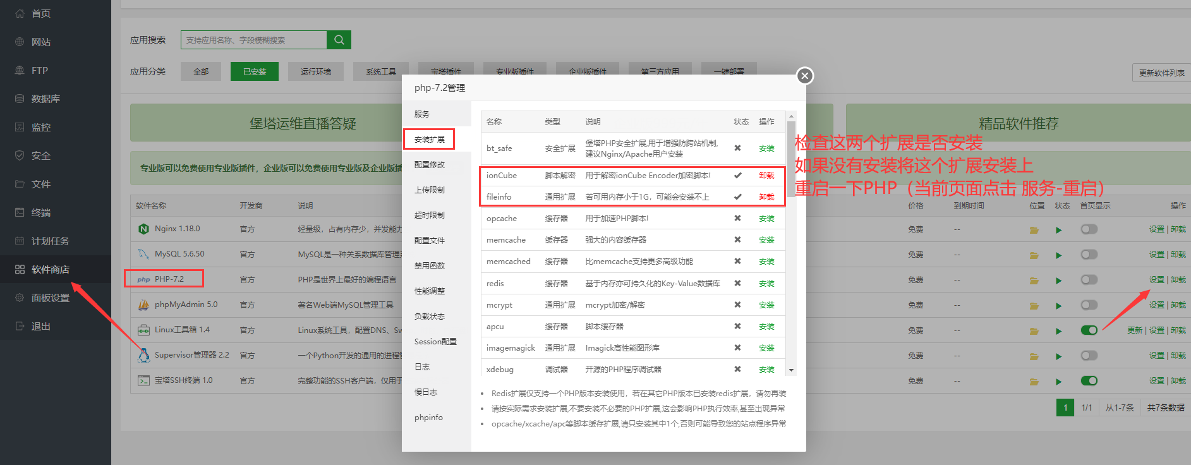Install the redis extension
The image size is (1191, 465).
766,284
